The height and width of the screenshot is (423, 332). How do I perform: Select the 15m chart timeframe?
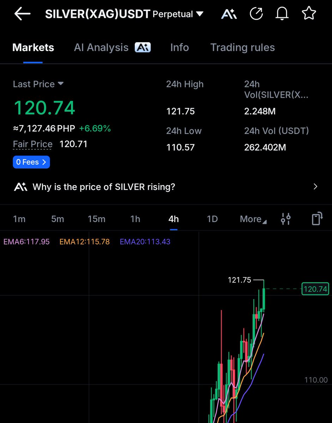96,219
